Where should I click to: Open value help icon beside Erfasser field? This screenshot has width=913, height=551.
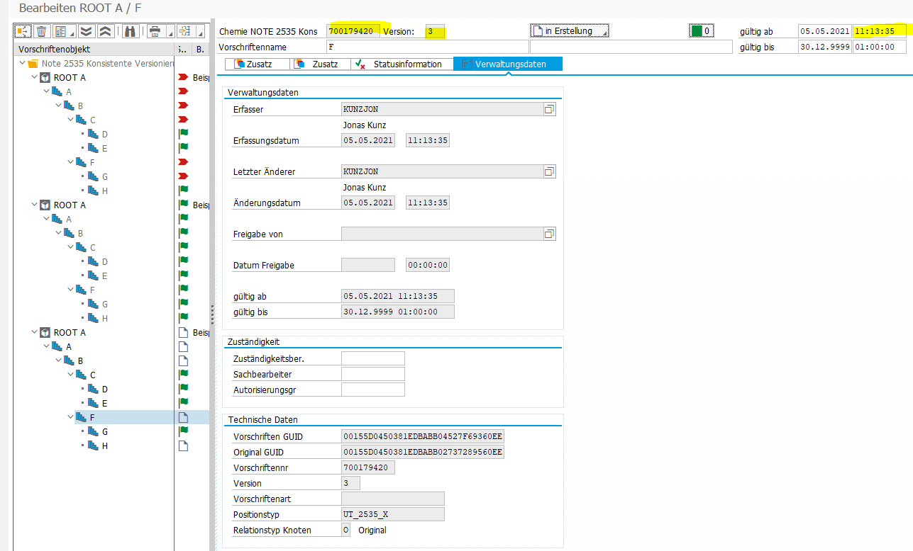549,110
